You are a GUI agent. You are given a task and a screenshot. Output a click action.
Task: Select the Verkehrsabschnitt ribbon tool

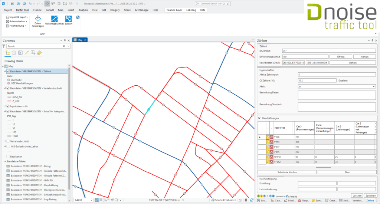[x=54, y=19]
